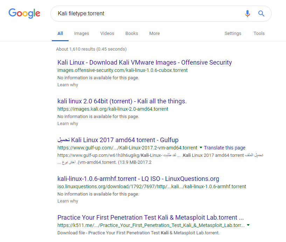Click 'No information is available' text under Offensive Security
This screenshot has height=242, width=286.
point(98,78)
